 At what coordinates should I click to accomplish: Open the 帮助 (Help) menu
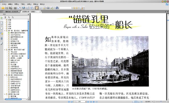(42, 4)
